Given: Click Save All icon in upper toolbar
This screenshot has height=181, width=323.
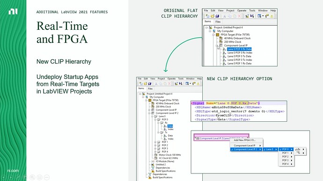Looking at the screenshot, I should [x=217, y=16].
